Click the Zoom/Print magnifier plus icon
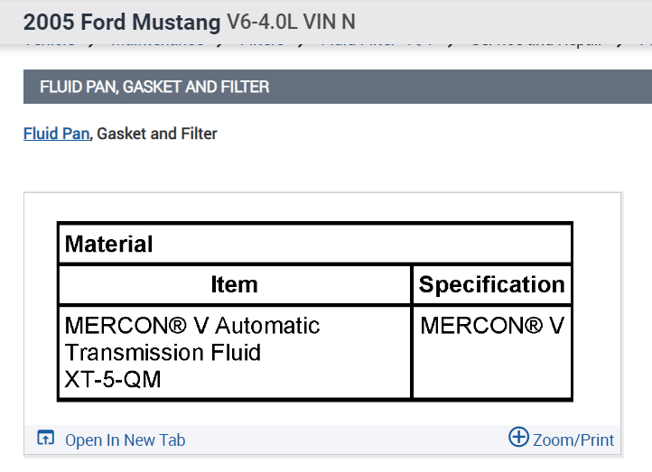Image resolution: width=652 pixels, height=472 pixels. (518, 438)
